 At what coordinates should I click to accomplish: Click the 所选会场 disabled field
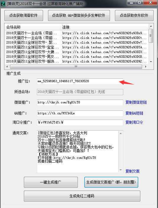point(80,92)
